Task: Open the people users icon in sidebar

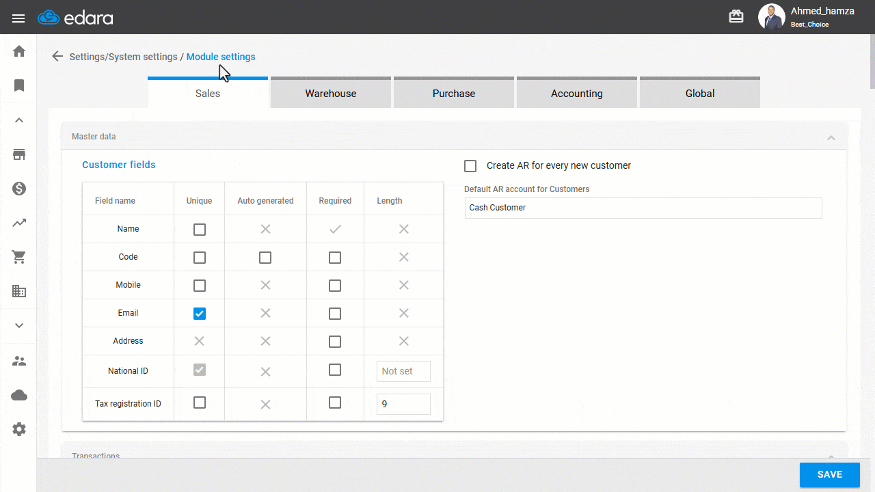Action: click(x=19, y=361)
